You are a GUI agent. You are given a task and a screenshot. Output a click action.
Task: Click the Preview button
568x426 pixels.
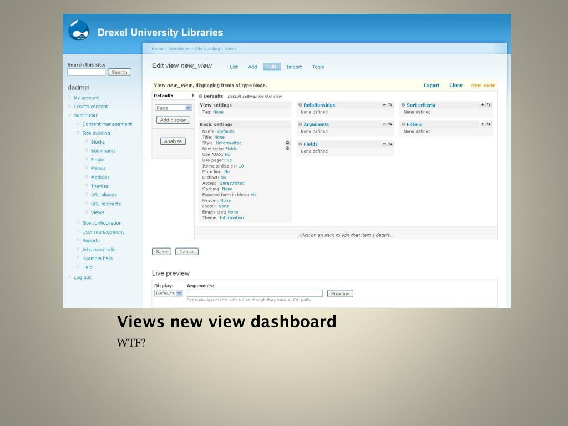[x=340, y=294]
